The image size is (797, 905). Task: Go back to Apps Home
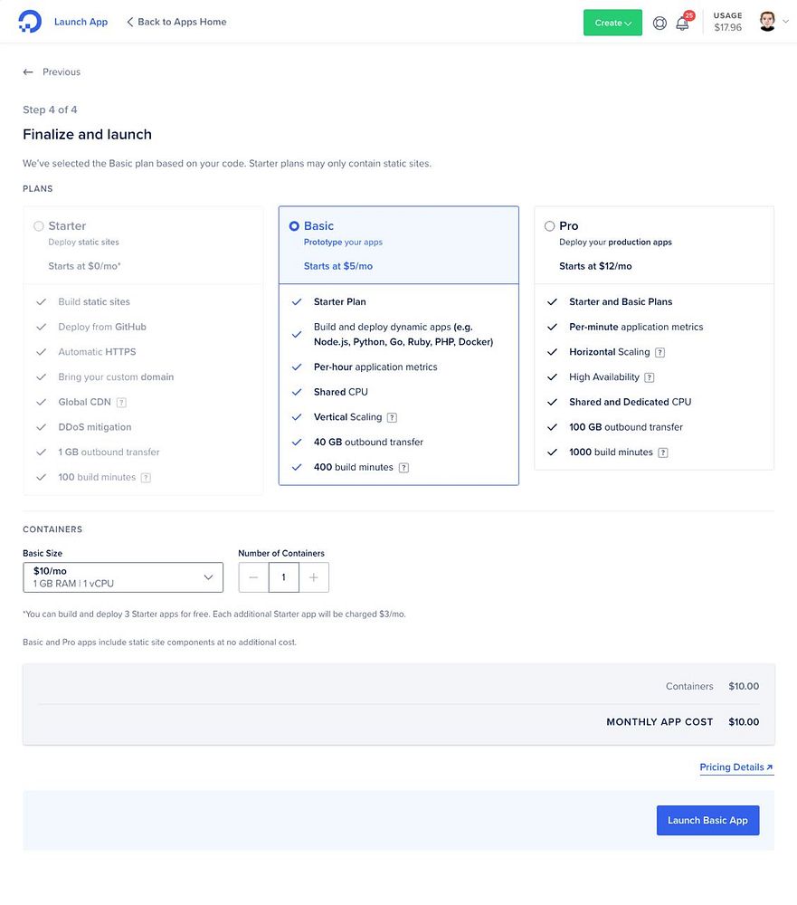pyautogui.click(x=176, y=22)
